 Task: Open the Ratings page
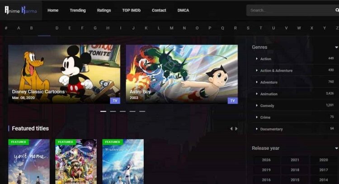tap(104, 10)
